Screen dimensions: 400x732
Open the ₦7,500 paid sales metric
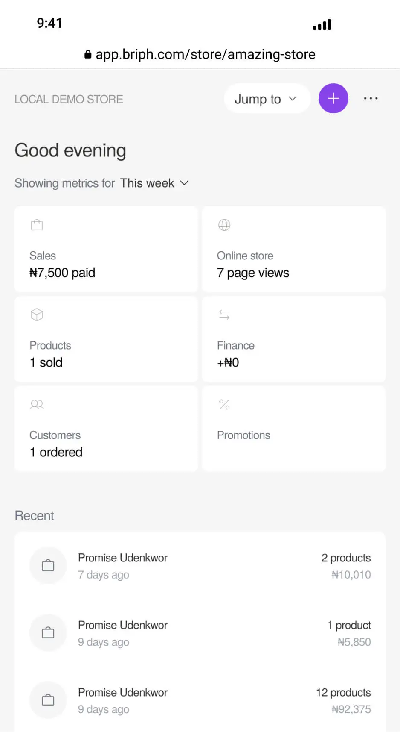tap(62, 273)
